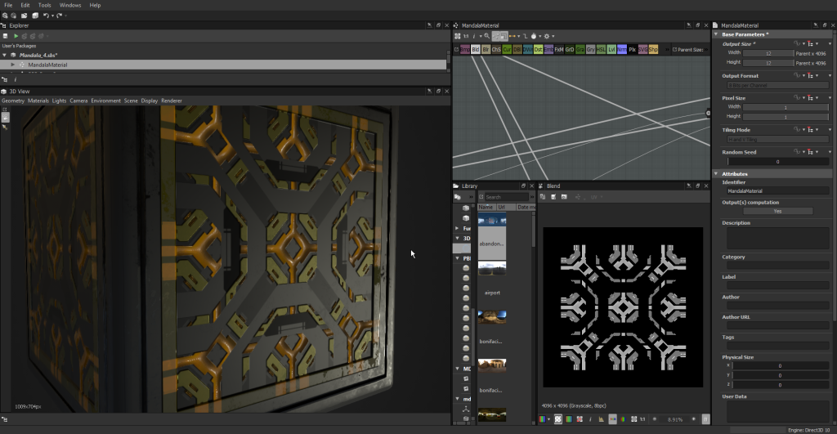Adjust the Random Seed slider
This screenshot has width=837, height=434.
tap(778, 161)
